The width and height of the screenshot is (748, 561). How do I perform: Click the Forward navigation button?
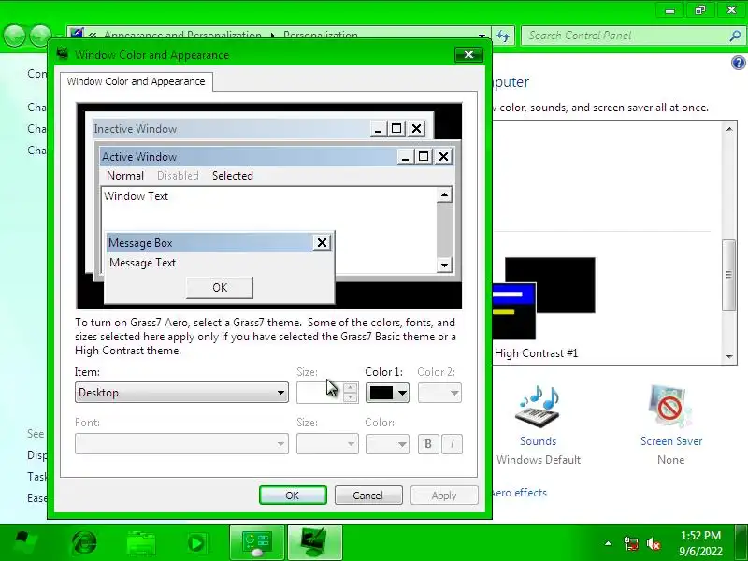click(x=40, y=36)
